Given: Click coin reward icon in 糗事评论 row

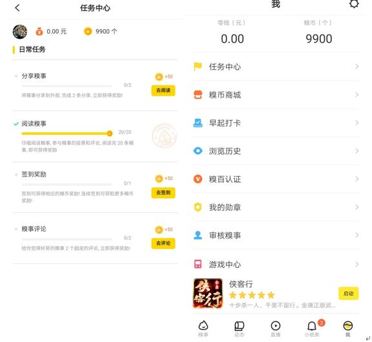Looking at the screenshot, I should [159, 229].
